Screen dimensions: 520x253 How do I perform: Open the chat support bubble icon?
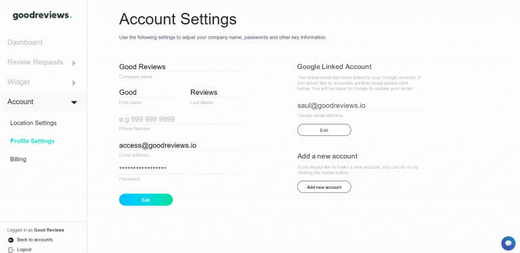[x=508, y=244]
